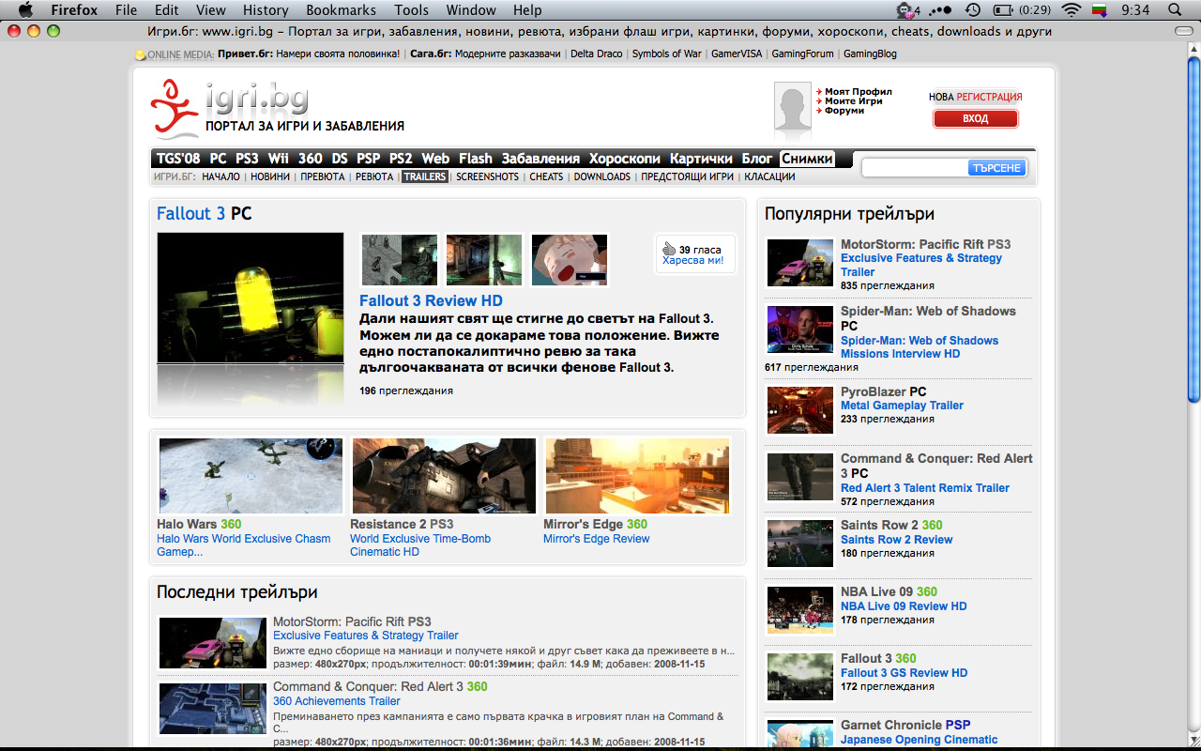Click the NBA Live 09 popular trailer thumbnail
The image size is (1201, 751).
(800, 610)
